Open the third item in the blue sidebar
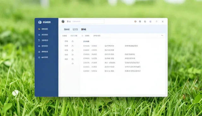 click(43, 40)
